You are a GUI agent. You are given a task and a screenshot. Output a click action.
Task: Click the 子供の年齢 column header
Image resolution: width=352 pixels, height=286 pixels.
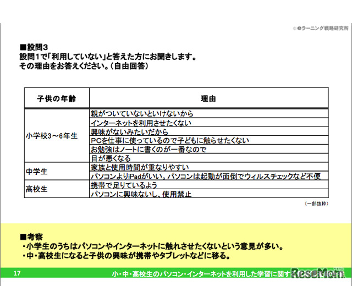57,98
